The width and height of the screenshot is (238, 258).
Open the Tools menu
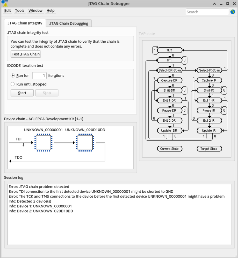pos(19,11)
